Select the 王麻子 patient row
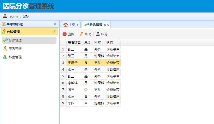 coord(90,63)
